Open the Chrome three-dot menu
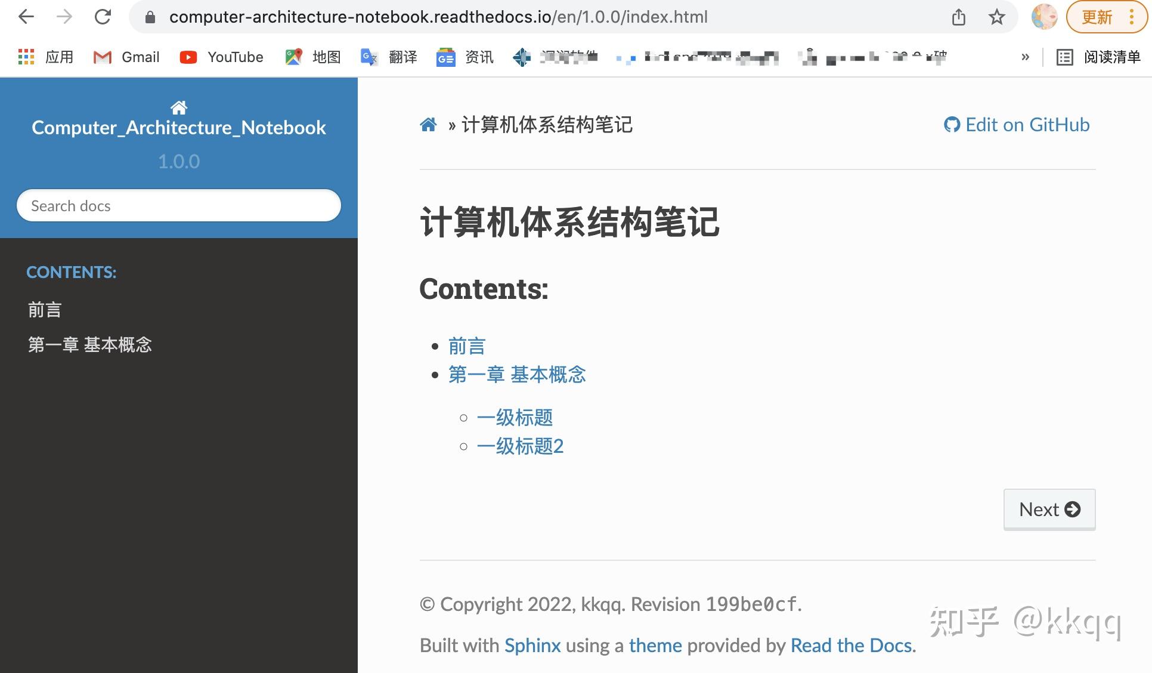 click(1132, 17)
